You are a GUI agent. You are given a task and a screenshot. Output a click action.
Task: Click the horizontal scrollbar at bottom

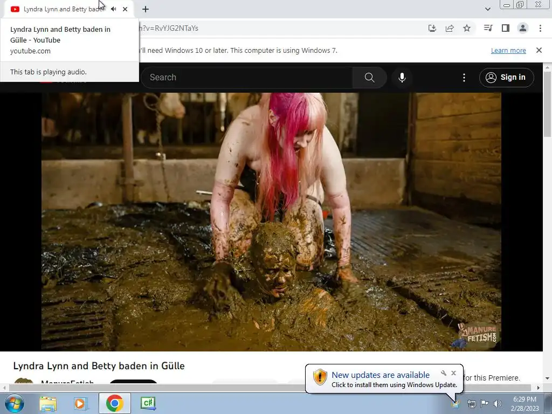pyautogui.click(x=270, y=388)
